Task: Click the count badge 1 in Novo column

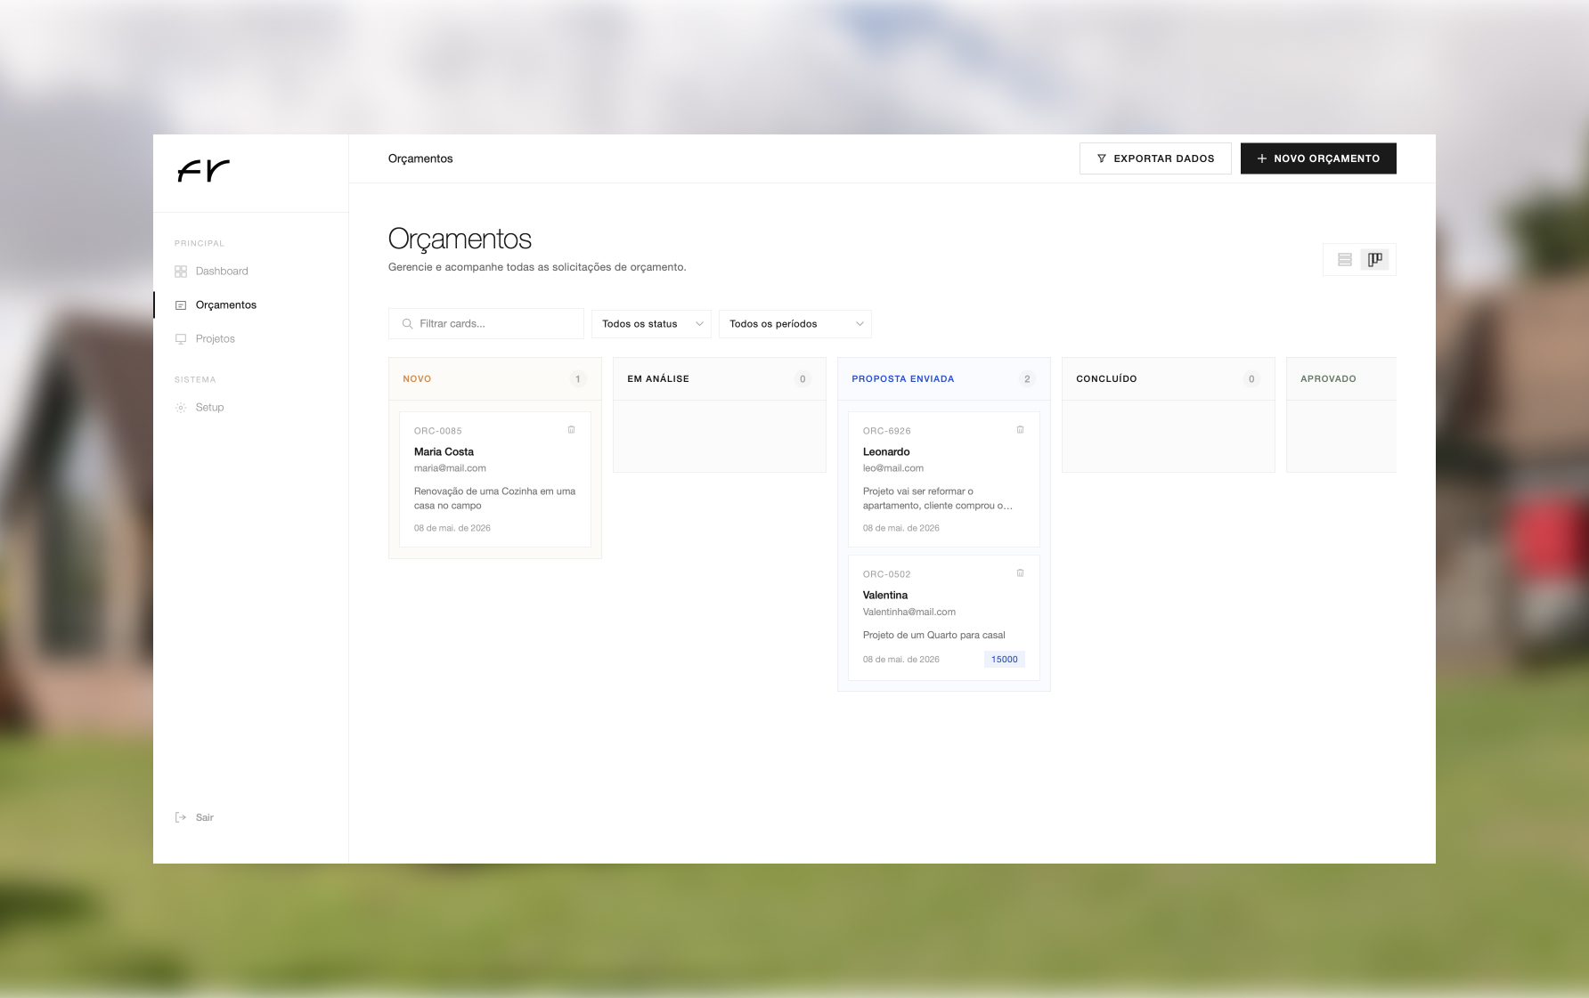Action: coord(578,379)
